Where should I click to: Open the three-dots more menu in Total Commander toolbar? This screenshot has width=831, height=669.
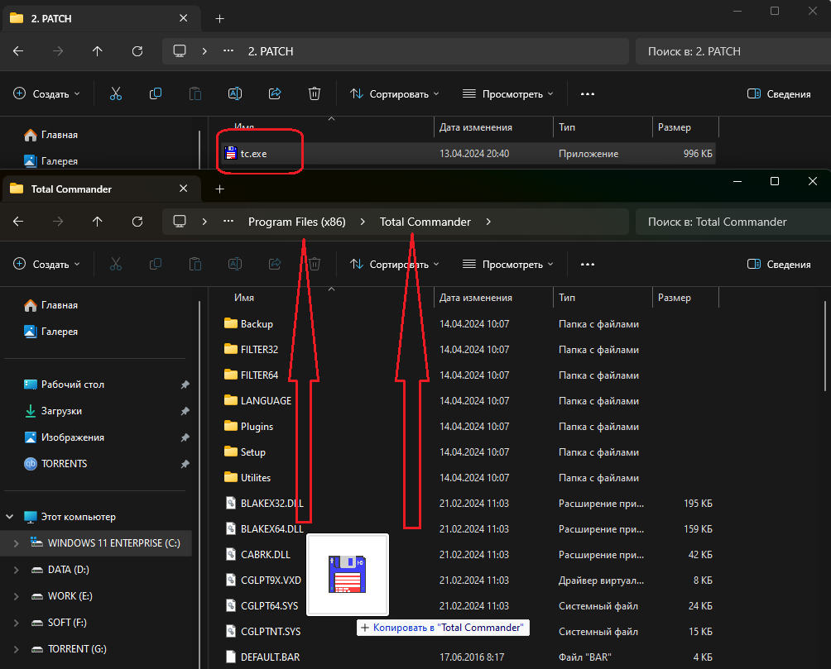coord(588,265)
